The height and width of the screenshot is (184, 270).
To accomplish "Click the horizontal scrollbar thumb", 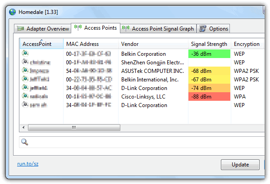I will pyautogui.click(x=74, y=127).
